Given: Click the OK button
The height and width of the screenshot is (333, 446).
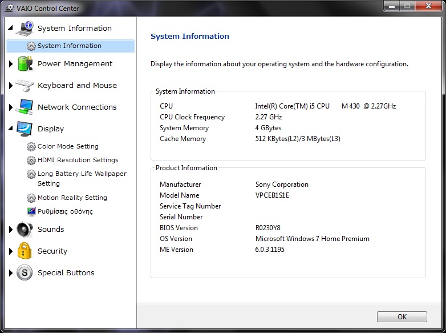Looking at the screenshot, I should (402, 317).
